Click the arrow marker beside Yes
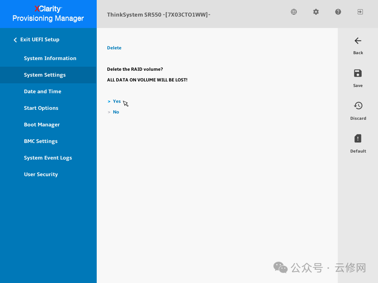 [109, 102]
